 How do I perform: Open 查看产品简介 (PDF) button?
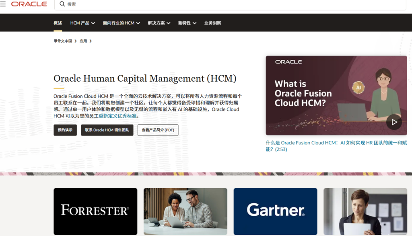point(158,130)
